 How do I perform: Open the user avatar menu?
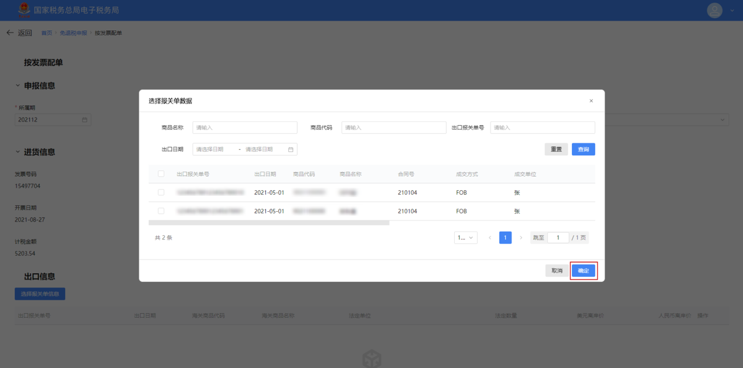714,11
